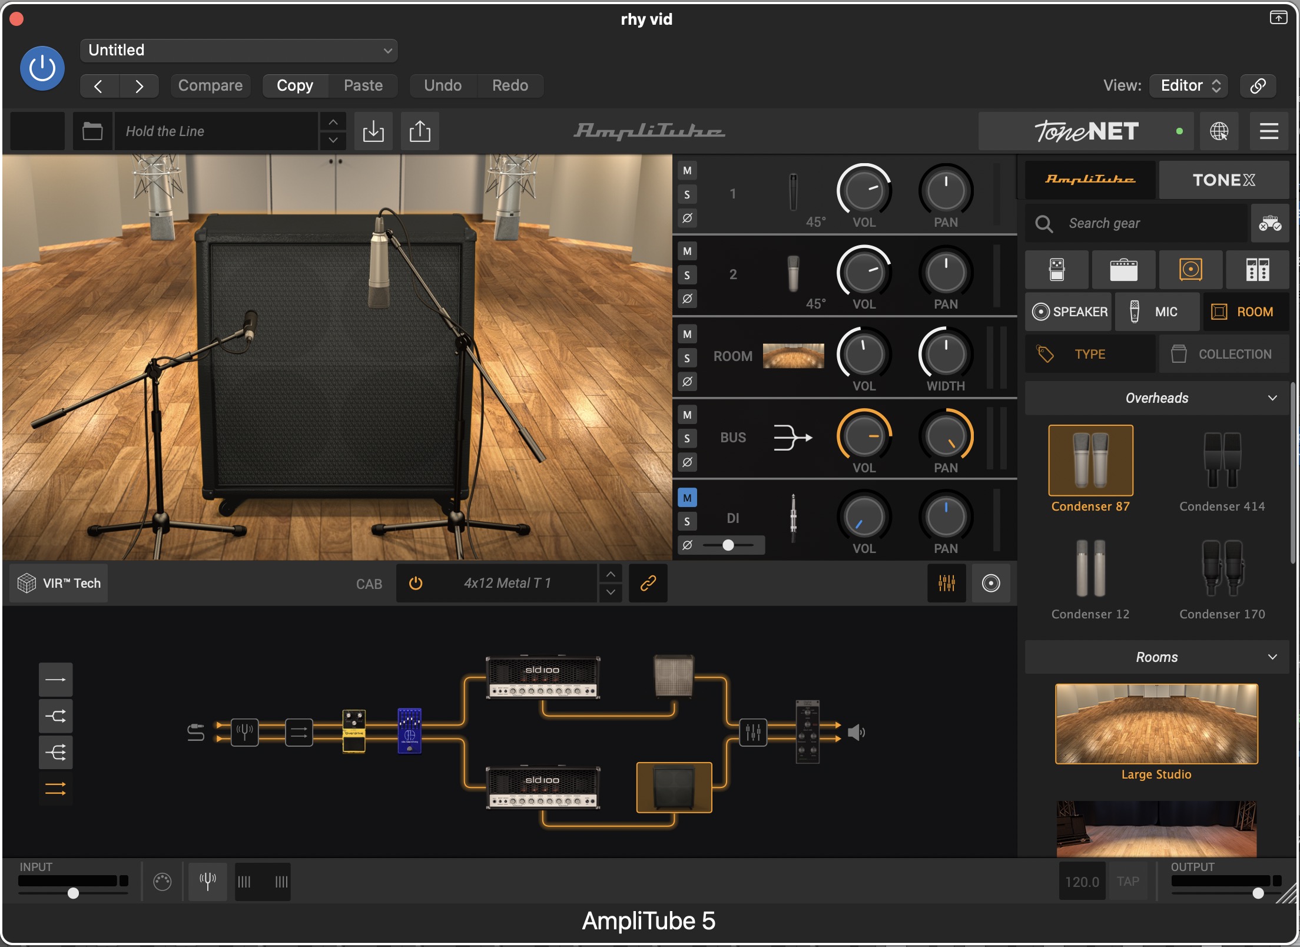Open the Untitled preset dropdown
1300x947 pixels.
(x=239, y=50)
